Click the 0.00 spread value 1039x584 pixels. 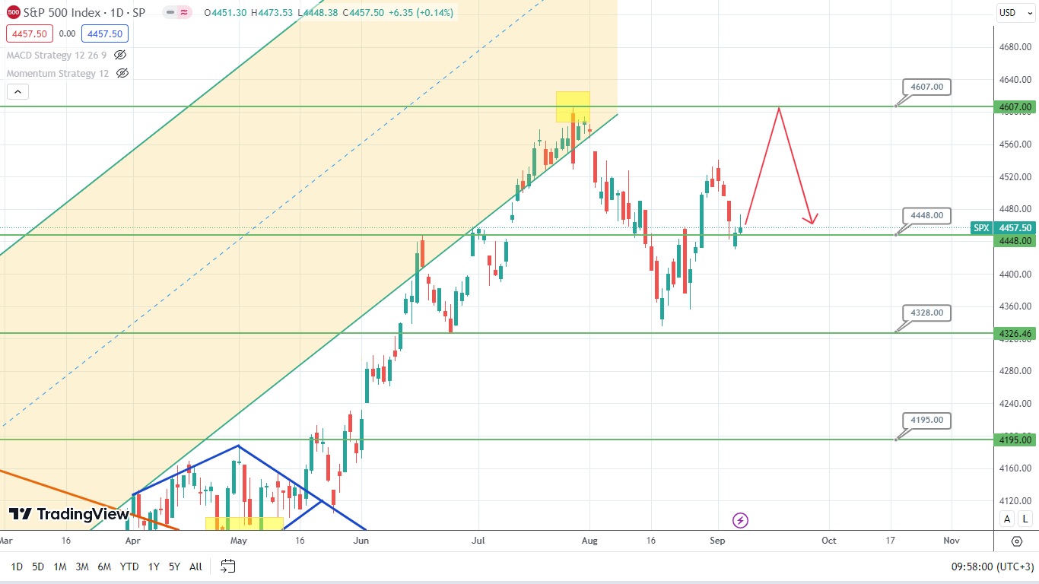tap(66, 33)
